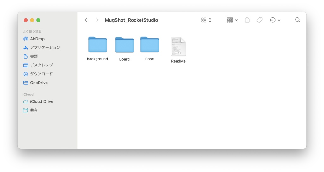Expand the grouping dropdown chevron
The width and height of the screenshot is (324, 172).
tap(236, 20)
